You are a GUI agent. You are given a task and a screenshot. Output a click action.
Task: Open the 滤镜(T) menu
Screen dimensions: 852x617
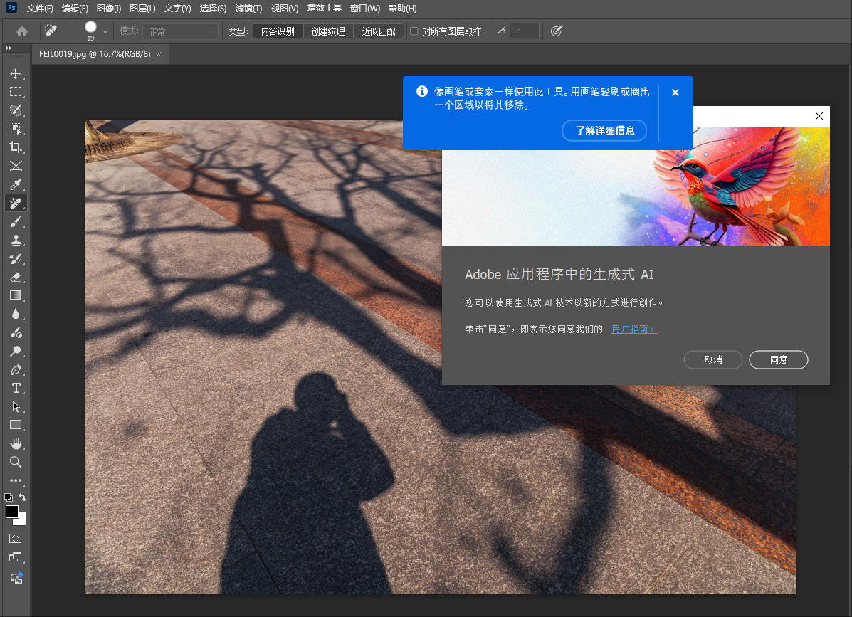[x=249, y=8]
